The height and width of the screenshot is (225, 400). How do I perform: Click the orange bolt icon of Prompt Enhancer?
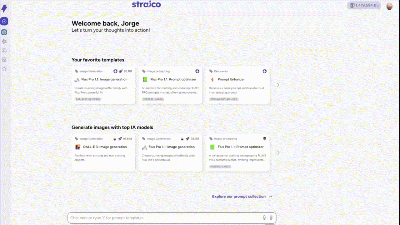(212, 79)
